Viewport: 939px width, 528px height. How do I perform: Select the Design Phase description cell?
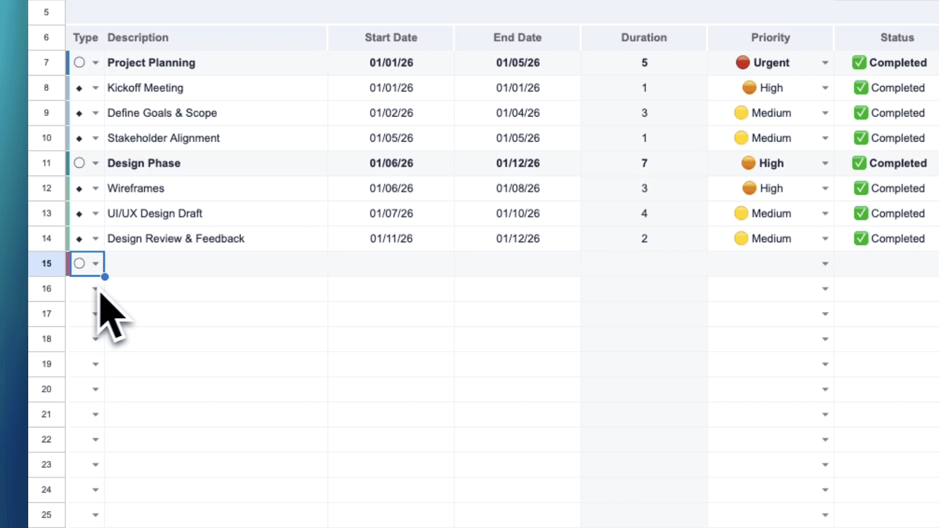[144, 163]
